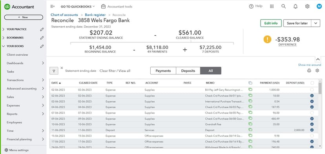This screenshot has width=325, height=154.
Task: Edit YOUR PRACTICE with pencil icon
Action: (42, 29)
